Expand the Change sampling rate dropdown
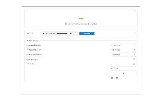 (x=123, y=50)
